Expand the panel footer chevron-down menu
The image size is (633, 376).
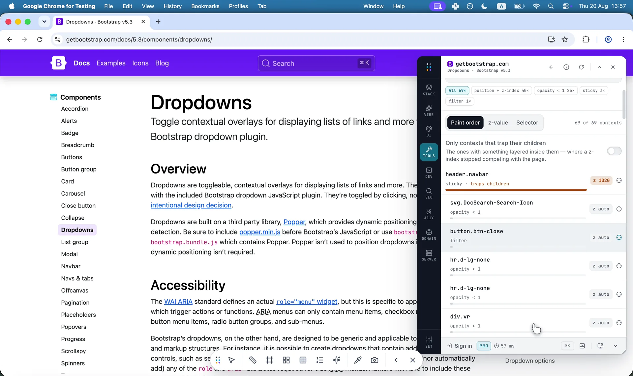(x=615, y=346)
